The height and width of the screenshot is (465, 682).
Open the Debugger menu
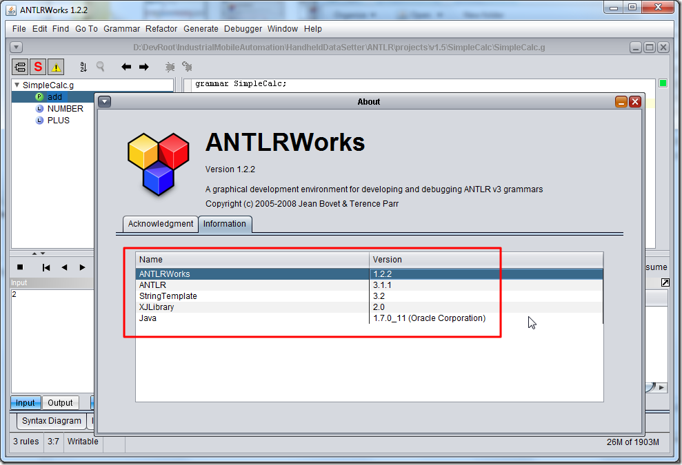pos(243,29)
